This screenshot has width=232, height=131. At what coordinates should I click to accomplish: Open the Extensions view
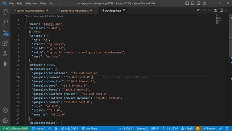coord(5,43)
